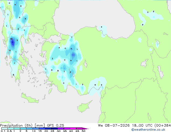Click the legend tick label '40'

pos(71,131)
